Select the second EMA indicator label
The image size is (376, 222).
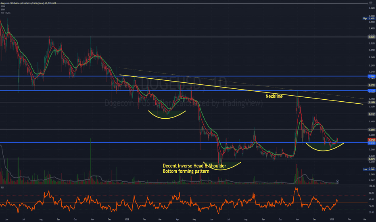(3, 10)
